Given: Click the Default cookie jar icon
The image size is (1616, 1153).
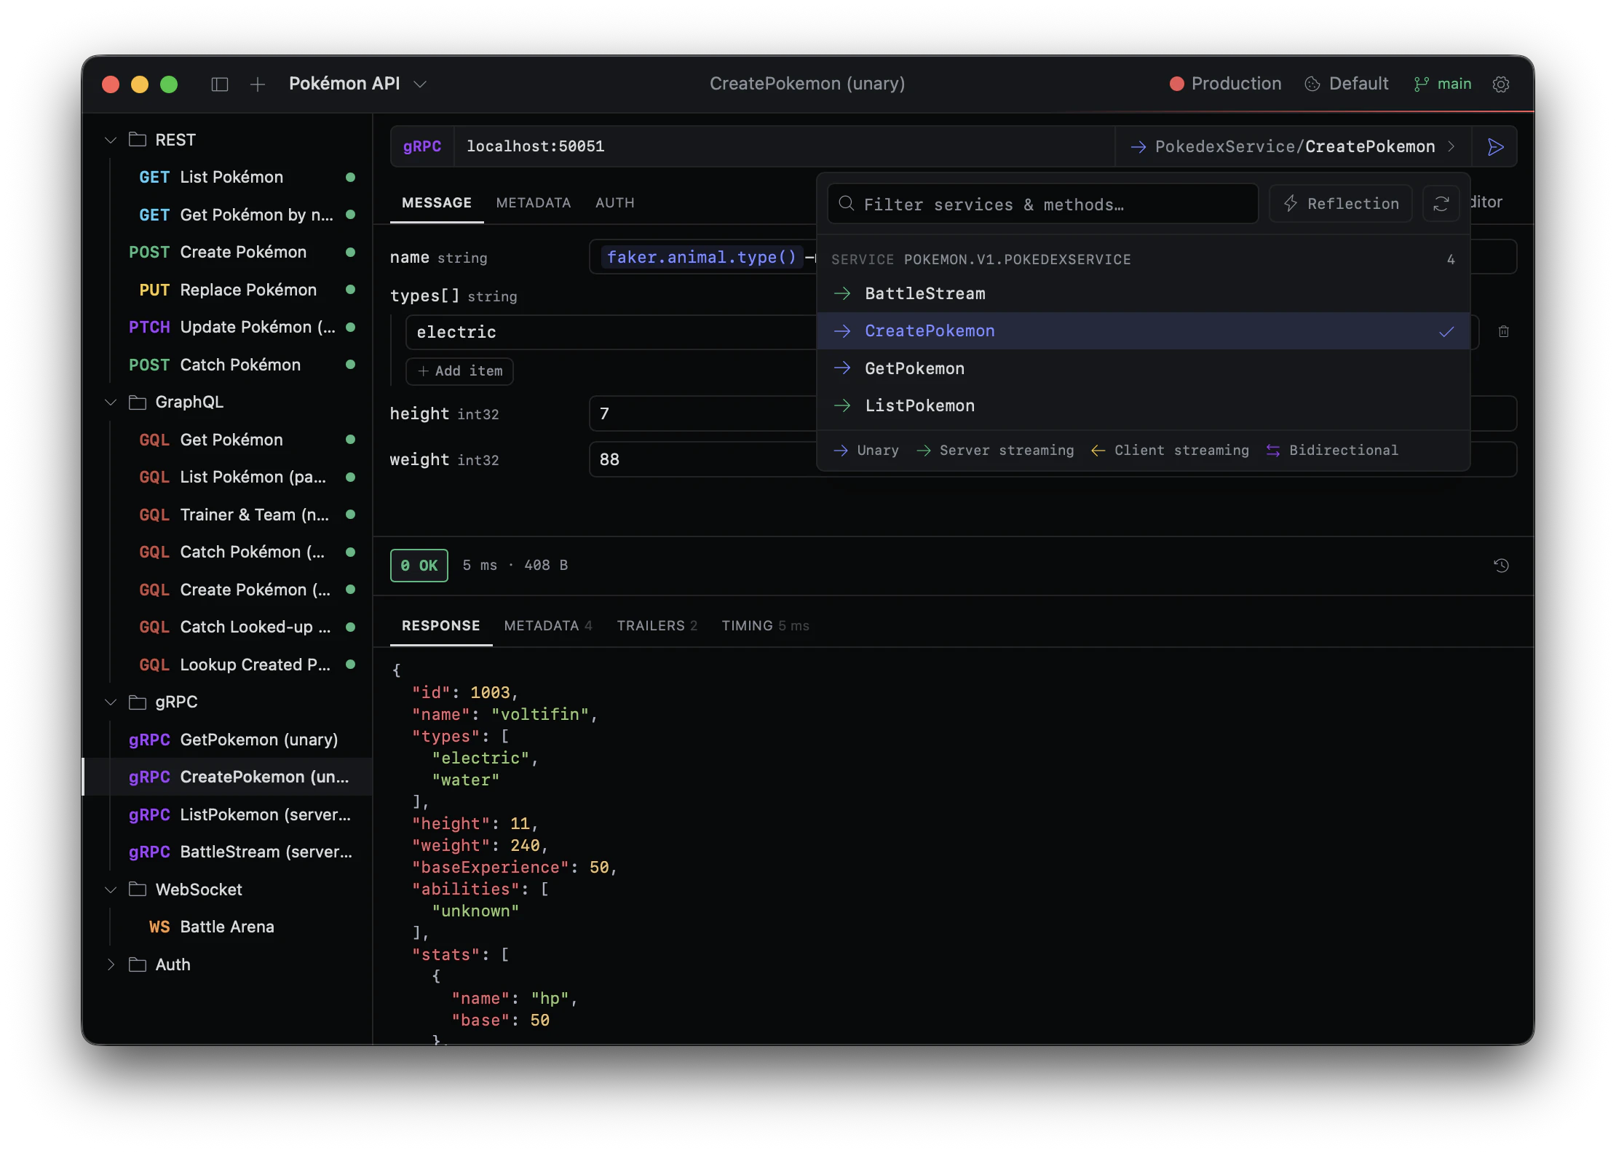Looking at the screenshot, I should tap(1312, 84).
